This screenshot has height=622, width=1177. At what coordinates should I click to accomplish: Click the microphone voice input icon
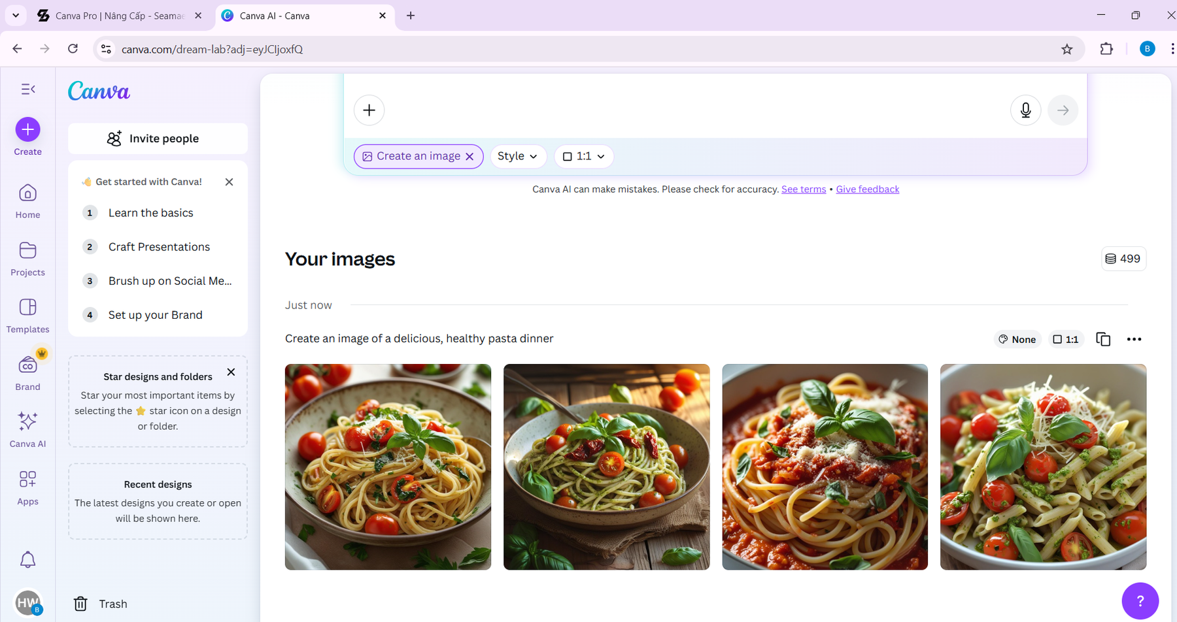pos(1025,110)
